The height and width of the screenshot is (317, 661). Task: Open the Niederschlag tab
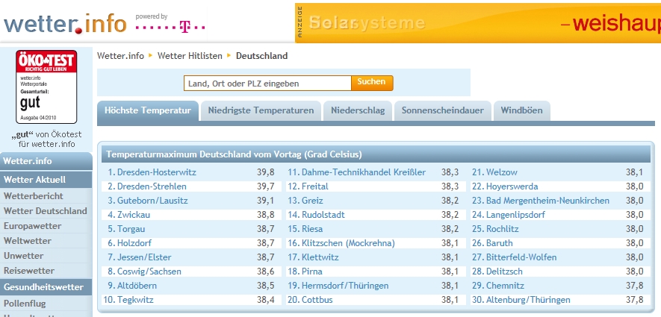pos(358,111)
